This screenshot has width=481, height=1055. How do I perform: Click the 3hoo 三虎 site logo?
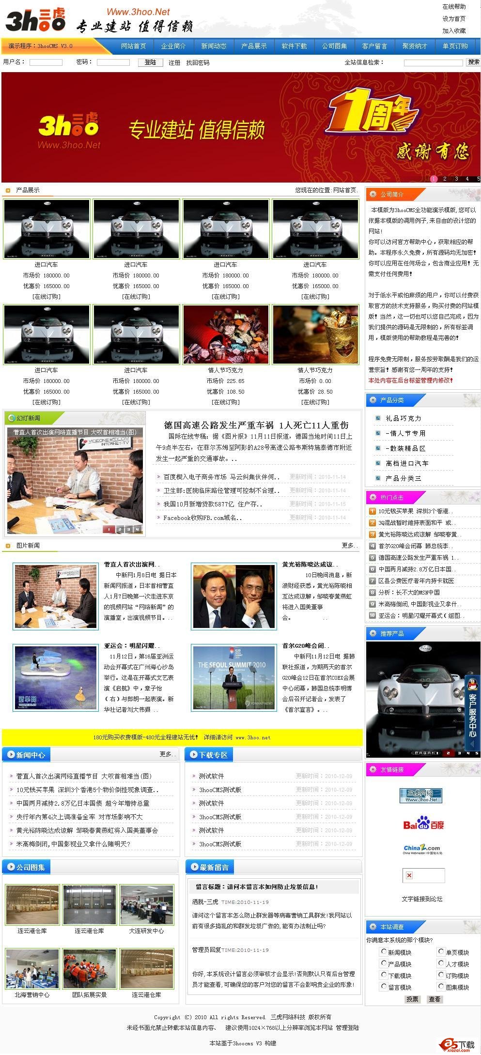(36, 20)
